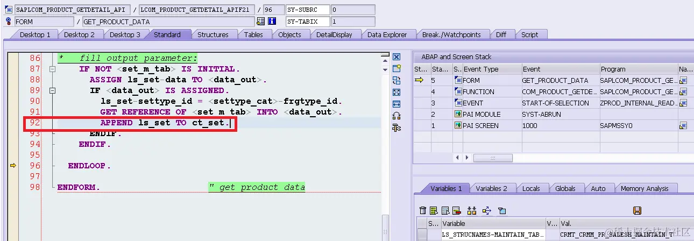Select the PAI MODULE stack row
The width and height of the screenshot is (694, 241).
[553, 114]
